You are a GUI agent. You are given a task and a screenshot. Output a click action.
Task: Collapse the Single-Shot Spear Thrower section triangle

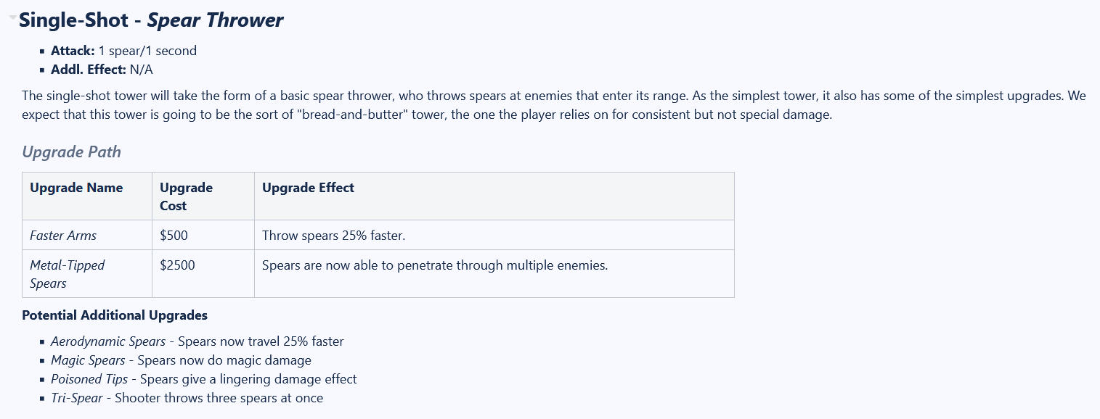click(x=12, y=18)
